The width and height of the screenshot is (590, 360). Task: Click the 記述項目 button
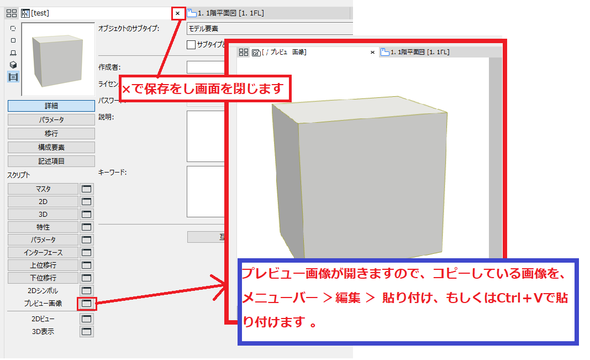pyautogui.click(x=51, y=161)
